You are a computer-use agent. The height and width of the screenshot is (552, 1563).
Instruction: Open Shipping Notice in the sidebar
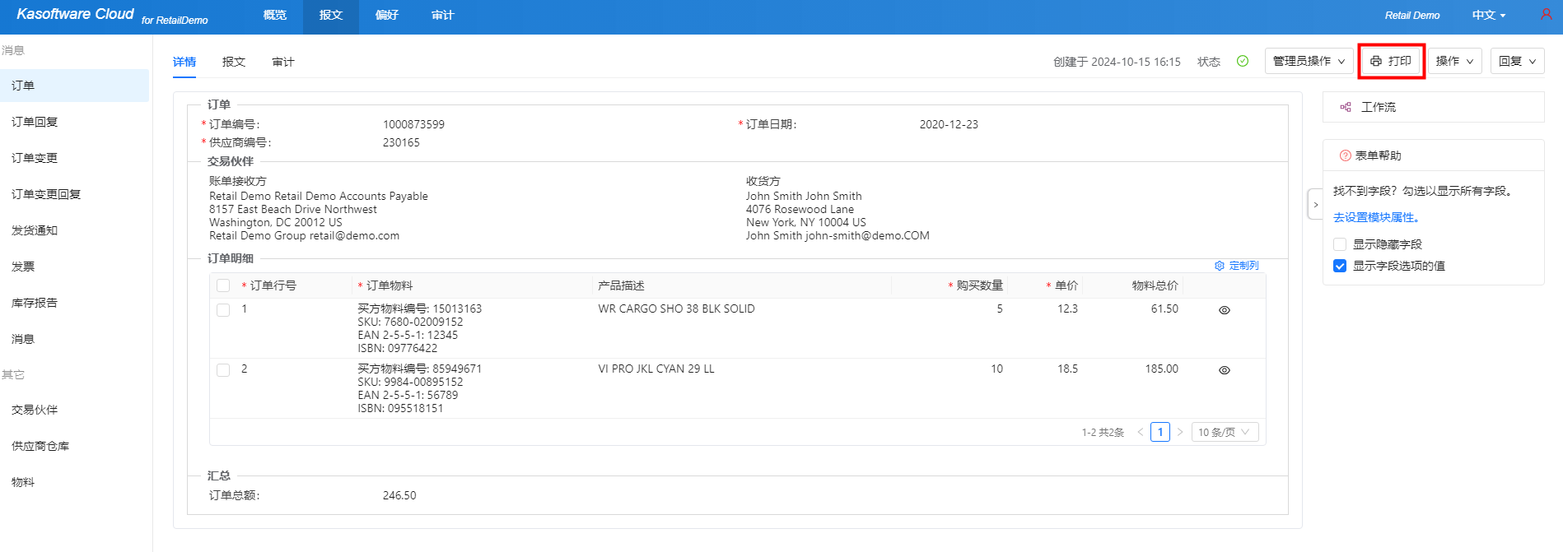(x=35, y=230)
